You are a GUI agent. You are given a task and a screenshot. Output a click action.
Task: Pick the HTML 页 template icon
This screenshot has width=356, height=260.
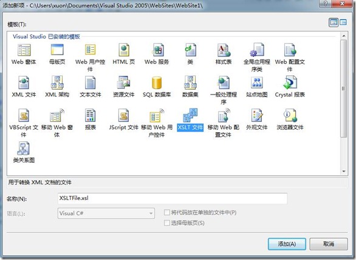pyautogui.click(x=124, y=50)
